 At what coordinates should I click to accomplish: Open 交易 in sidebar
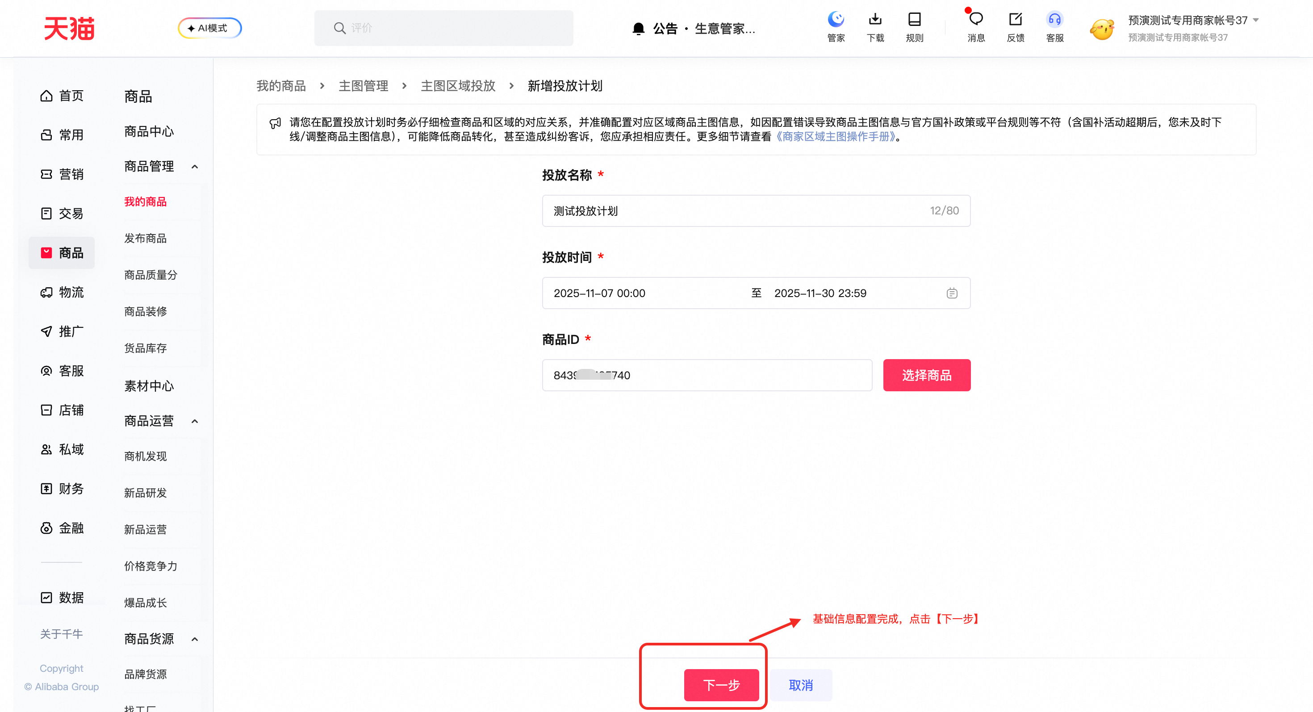(x=62, y=213)
